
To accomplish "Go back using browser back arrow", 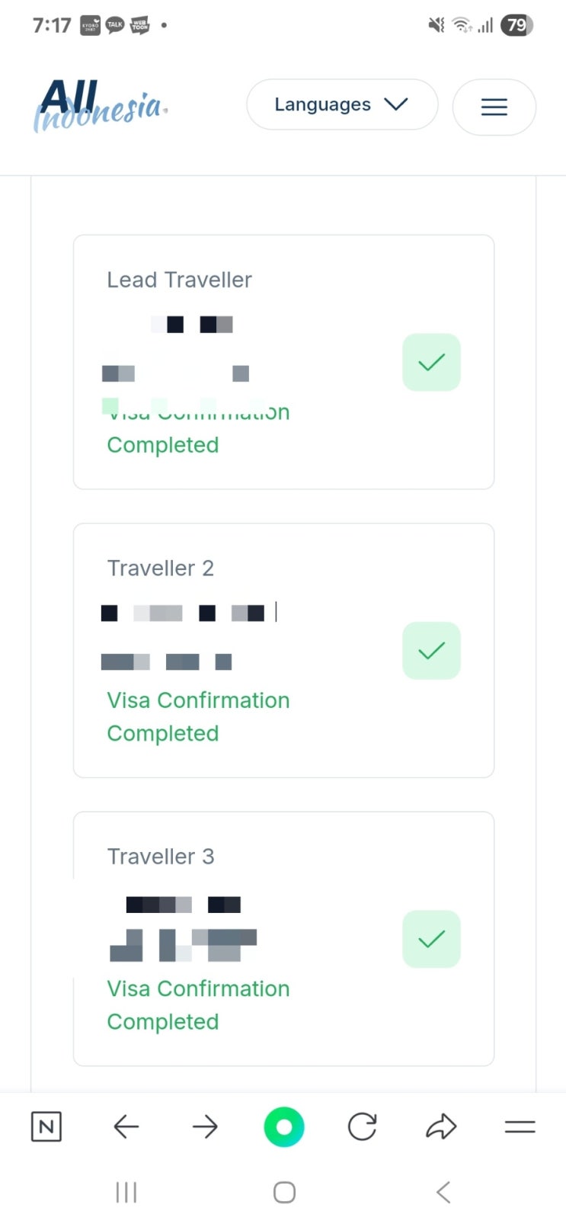I will click(126, 1126).
